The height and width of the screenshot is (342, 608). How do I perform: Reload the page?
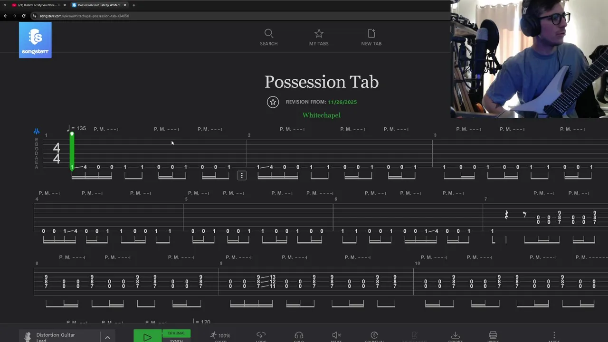23,16
